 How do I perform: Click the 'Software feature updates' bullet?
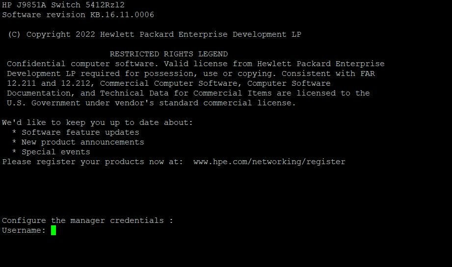[x=80, y=132]
